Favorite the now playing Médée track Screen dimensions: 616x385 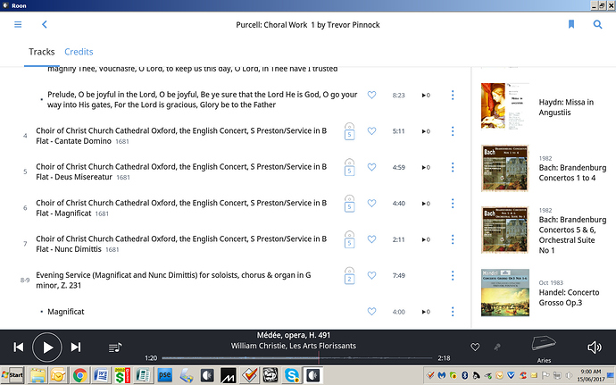click(475, 347)
